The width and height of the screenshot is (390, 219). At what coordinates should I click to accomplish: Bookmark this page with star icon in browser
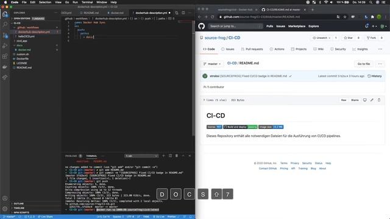(x=345, y=17)
